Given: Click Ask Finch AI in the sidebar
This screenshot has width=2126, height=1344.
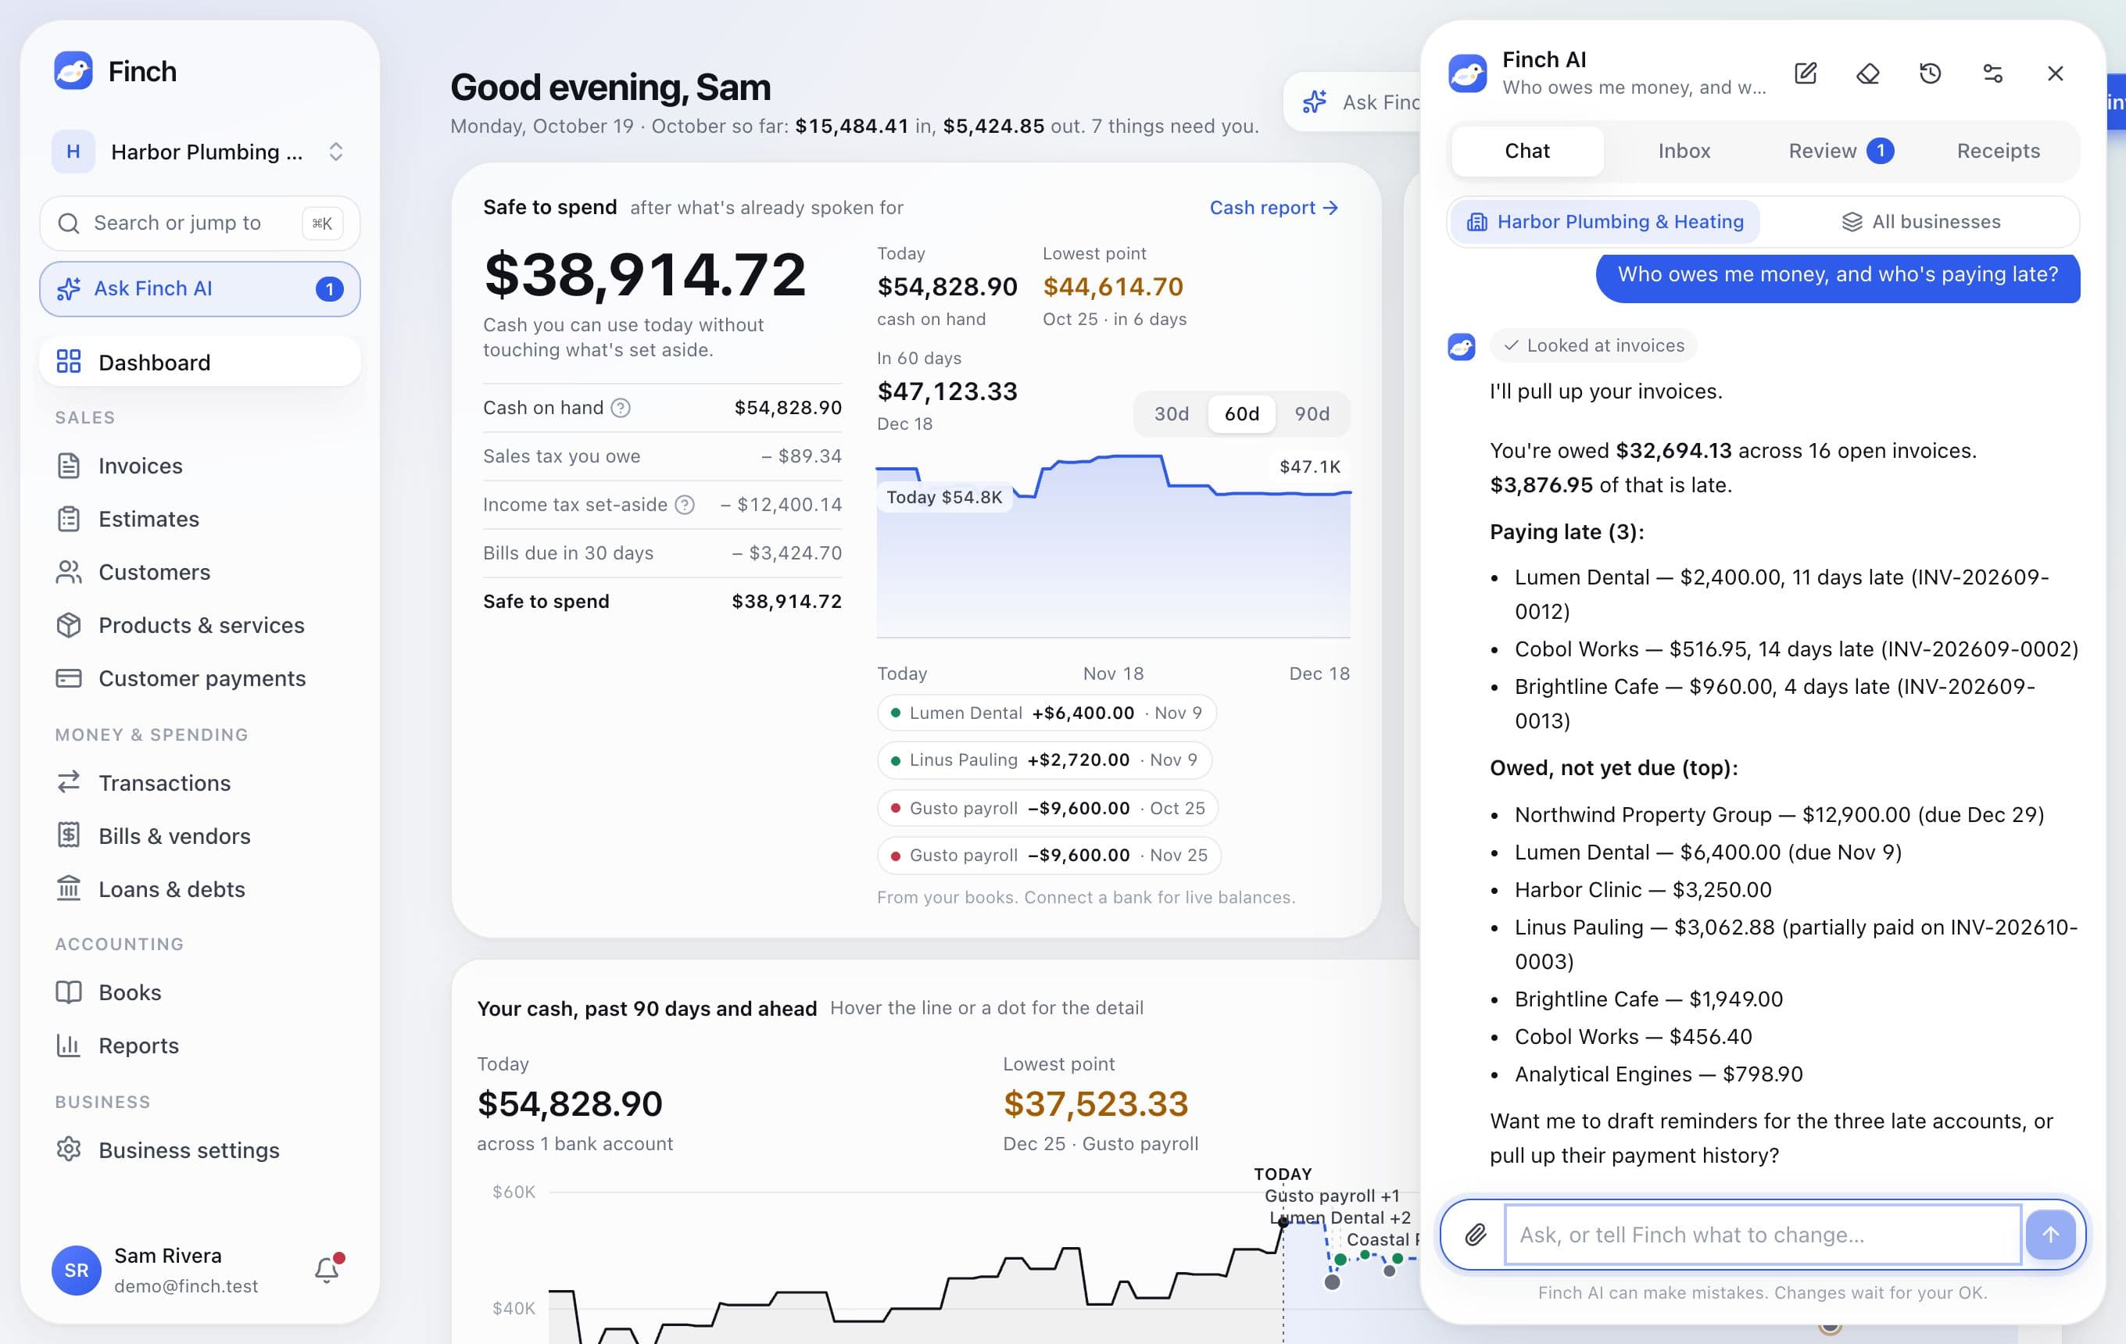Looking at the screenshot, I should click(199, 288).
